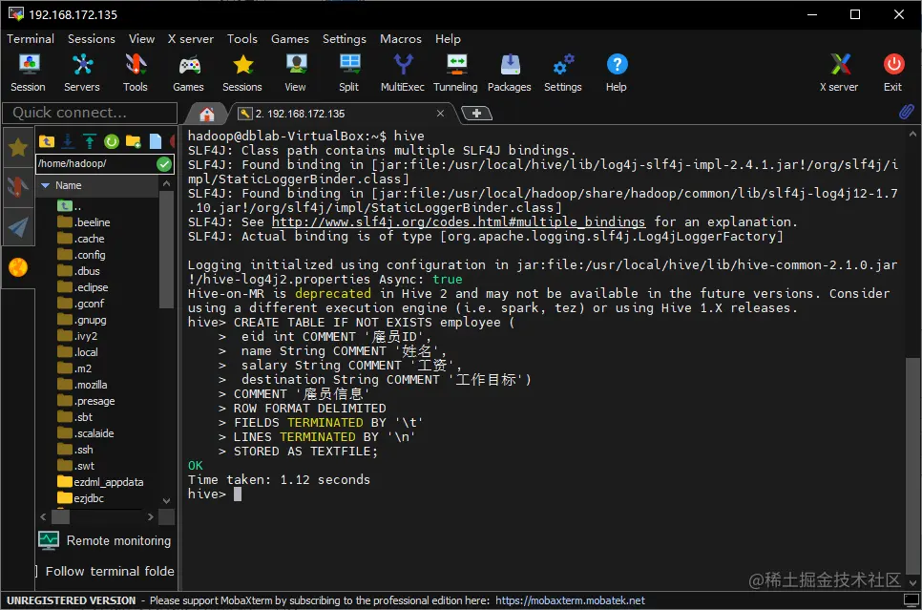
Task: Click the Quick connect input field
Action: pyautogui.click(x=90, y=113)
